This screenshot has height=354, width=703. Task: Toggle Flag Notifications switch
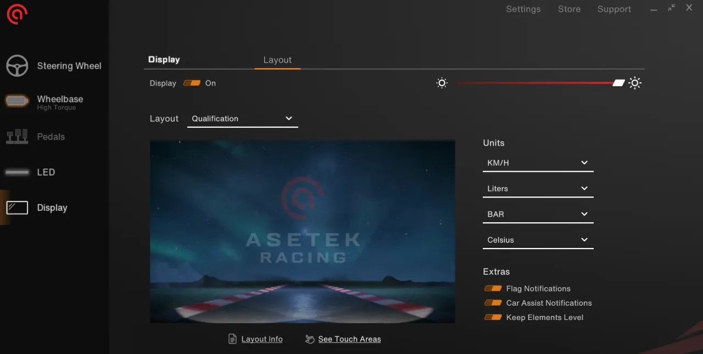493,289
